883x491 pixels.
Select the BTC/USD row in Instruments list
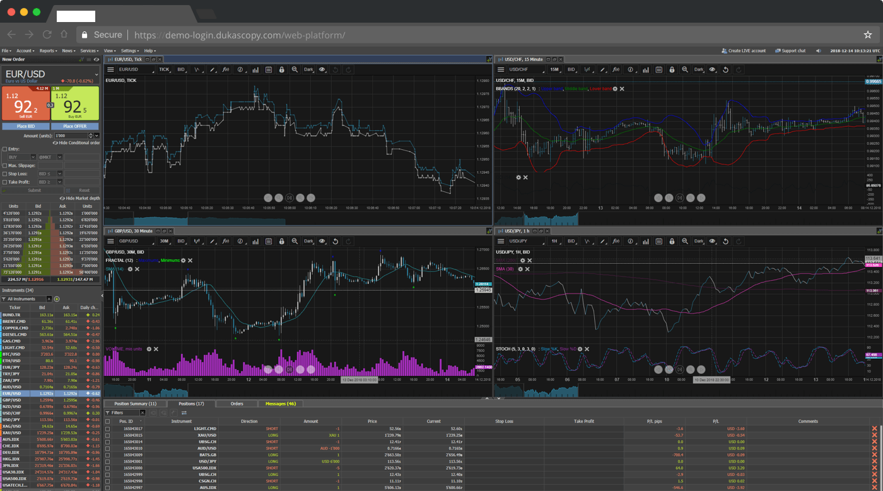click(50, 354)
